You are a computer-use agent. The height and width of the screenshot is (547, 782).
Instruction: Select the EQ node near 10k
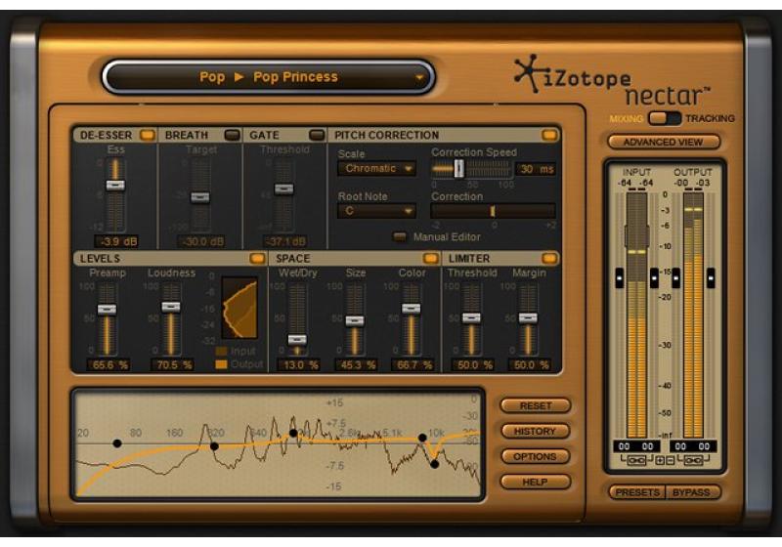point(422,439)
